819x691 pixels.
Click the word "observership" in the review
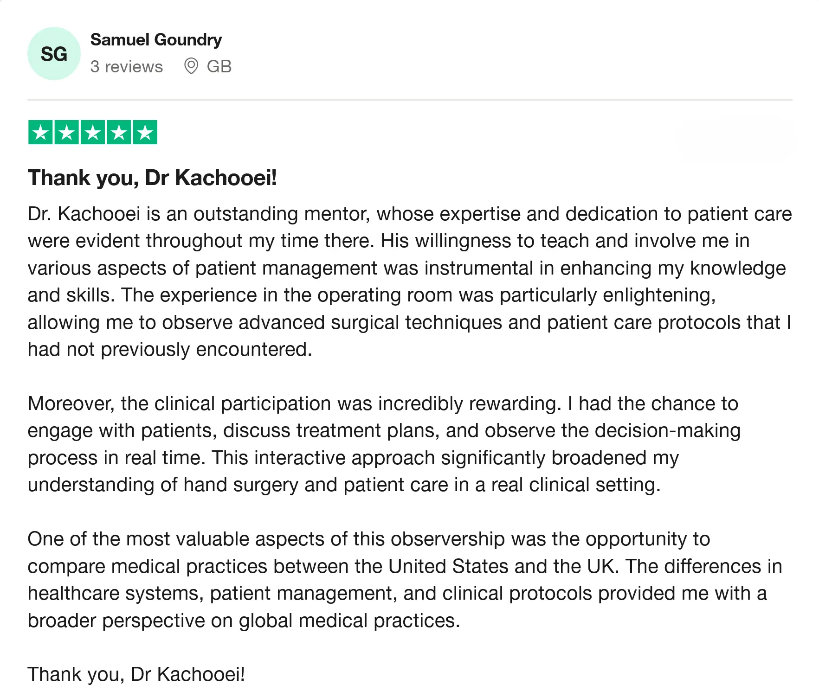pyautogui.click(x=447, y=539)
